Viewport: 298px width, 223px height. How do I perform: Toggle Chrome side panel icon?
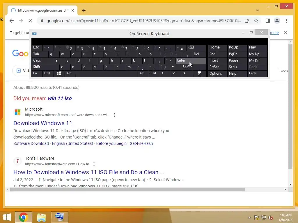[x=268, y=21]
